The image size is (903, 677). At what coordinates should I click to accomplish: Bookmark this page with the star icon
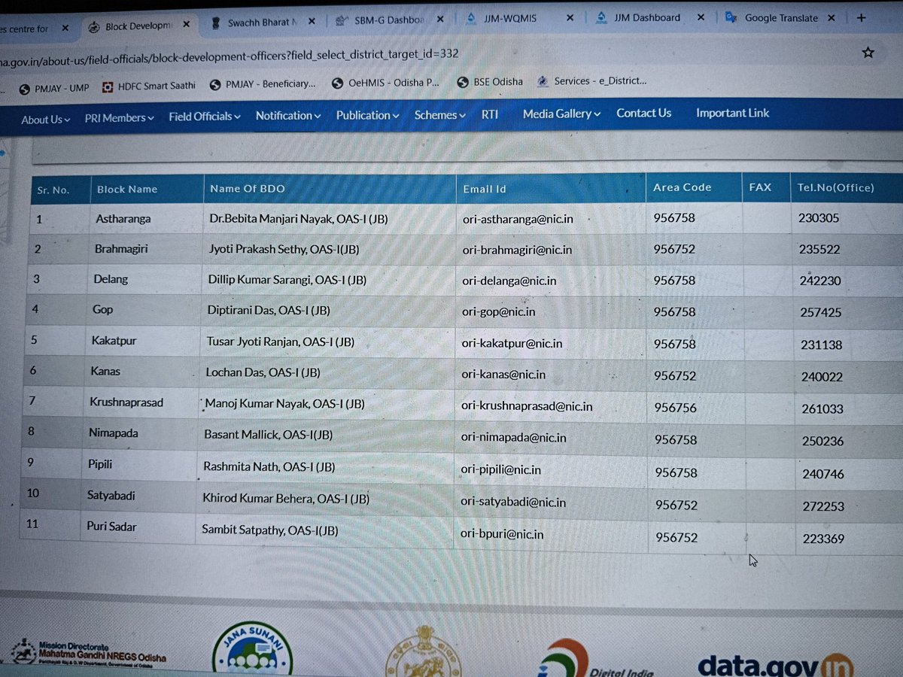868,53
